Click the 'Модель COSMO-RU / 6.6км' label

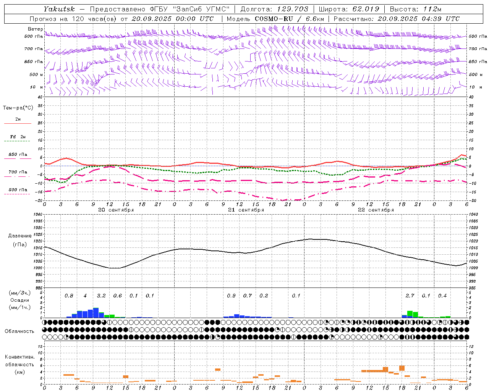pyautogui.click(x=275, y=19)
